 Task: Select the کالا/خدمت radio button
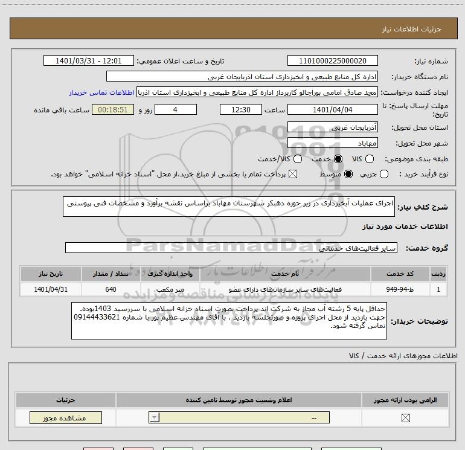point(298,159)
